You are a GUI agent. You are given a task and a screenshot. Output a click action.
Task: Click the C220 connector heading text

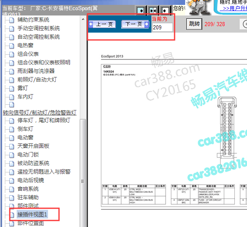[107, 66]
